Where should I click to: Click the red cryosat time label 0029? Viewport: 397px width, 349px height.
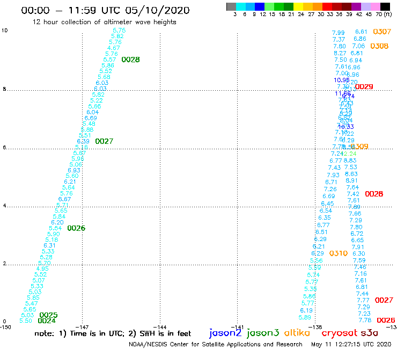pos(364,87)
